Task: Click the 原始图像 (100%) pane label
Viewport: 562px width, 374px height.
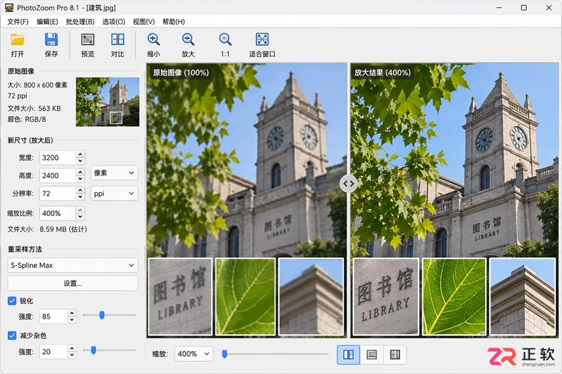Action: click(x=180, y=73)
